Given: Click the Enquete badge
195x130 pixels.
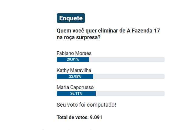Looking at the screenshot, I should 71,18.
